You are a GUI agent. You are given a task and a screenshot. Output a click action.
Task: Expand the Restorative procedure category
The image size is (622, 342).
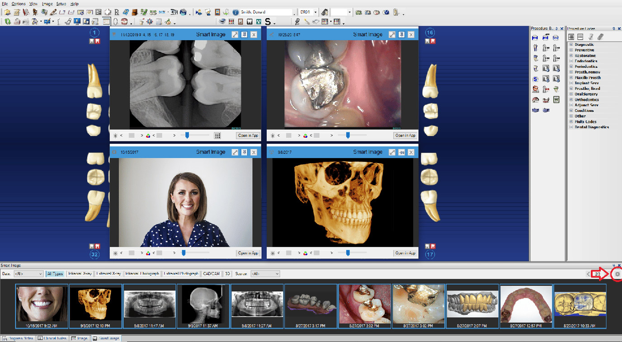point(571,55)
